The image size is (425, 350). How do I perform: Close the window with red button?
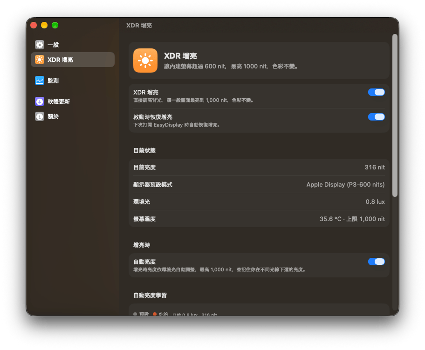(34, 25)
